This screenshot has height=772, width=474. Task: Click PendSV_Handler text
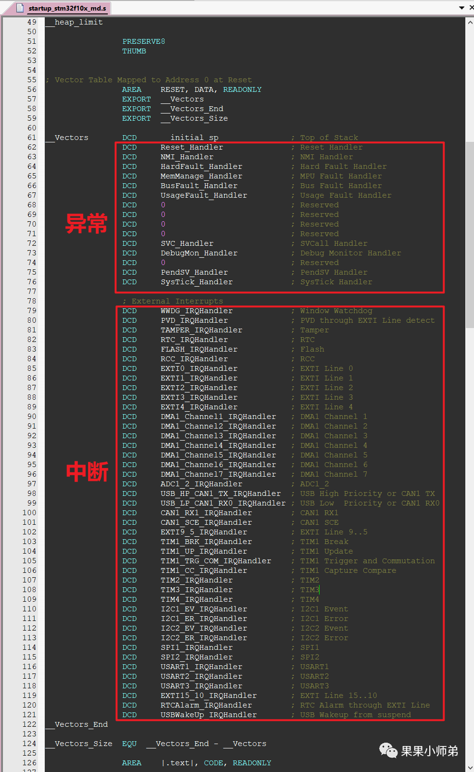click(x=194, y=272)
